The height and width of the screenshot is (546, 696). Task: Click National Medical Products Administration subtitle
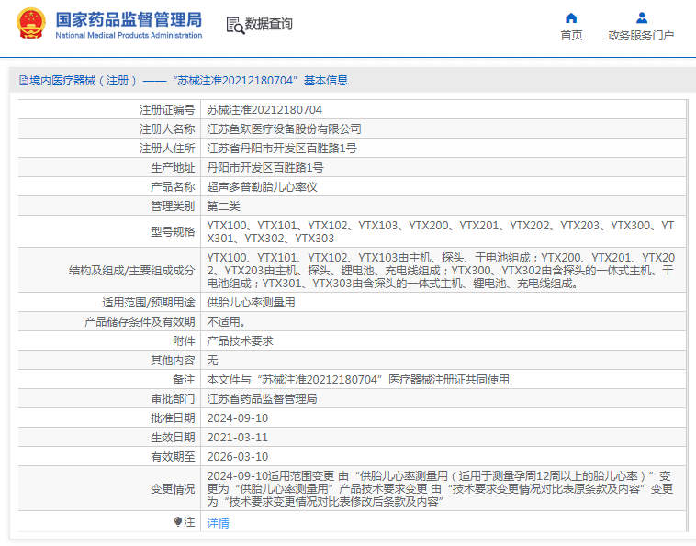click(129, 35)
